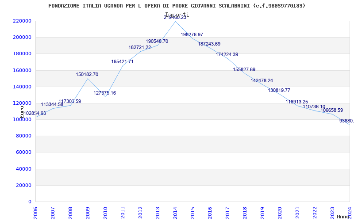
Task: Click the 2018 x-axis year label
Action: point(245,213)
